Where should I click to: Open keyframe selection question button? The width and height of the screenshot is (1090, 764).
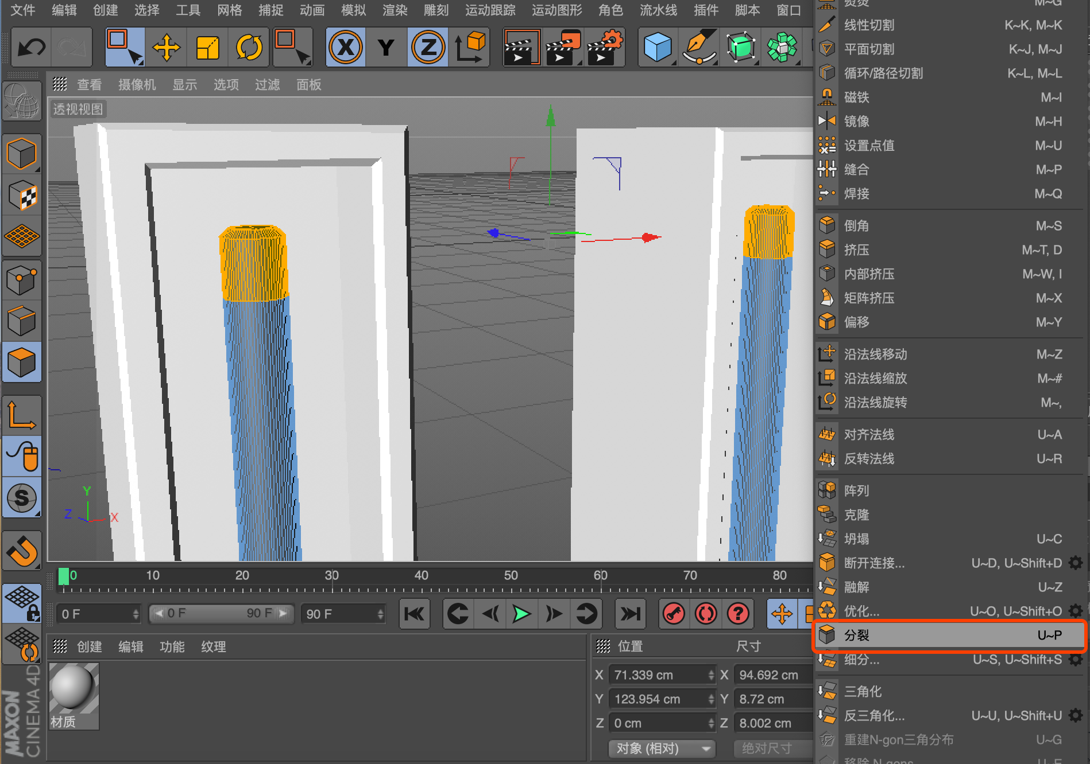coord(738,614)
